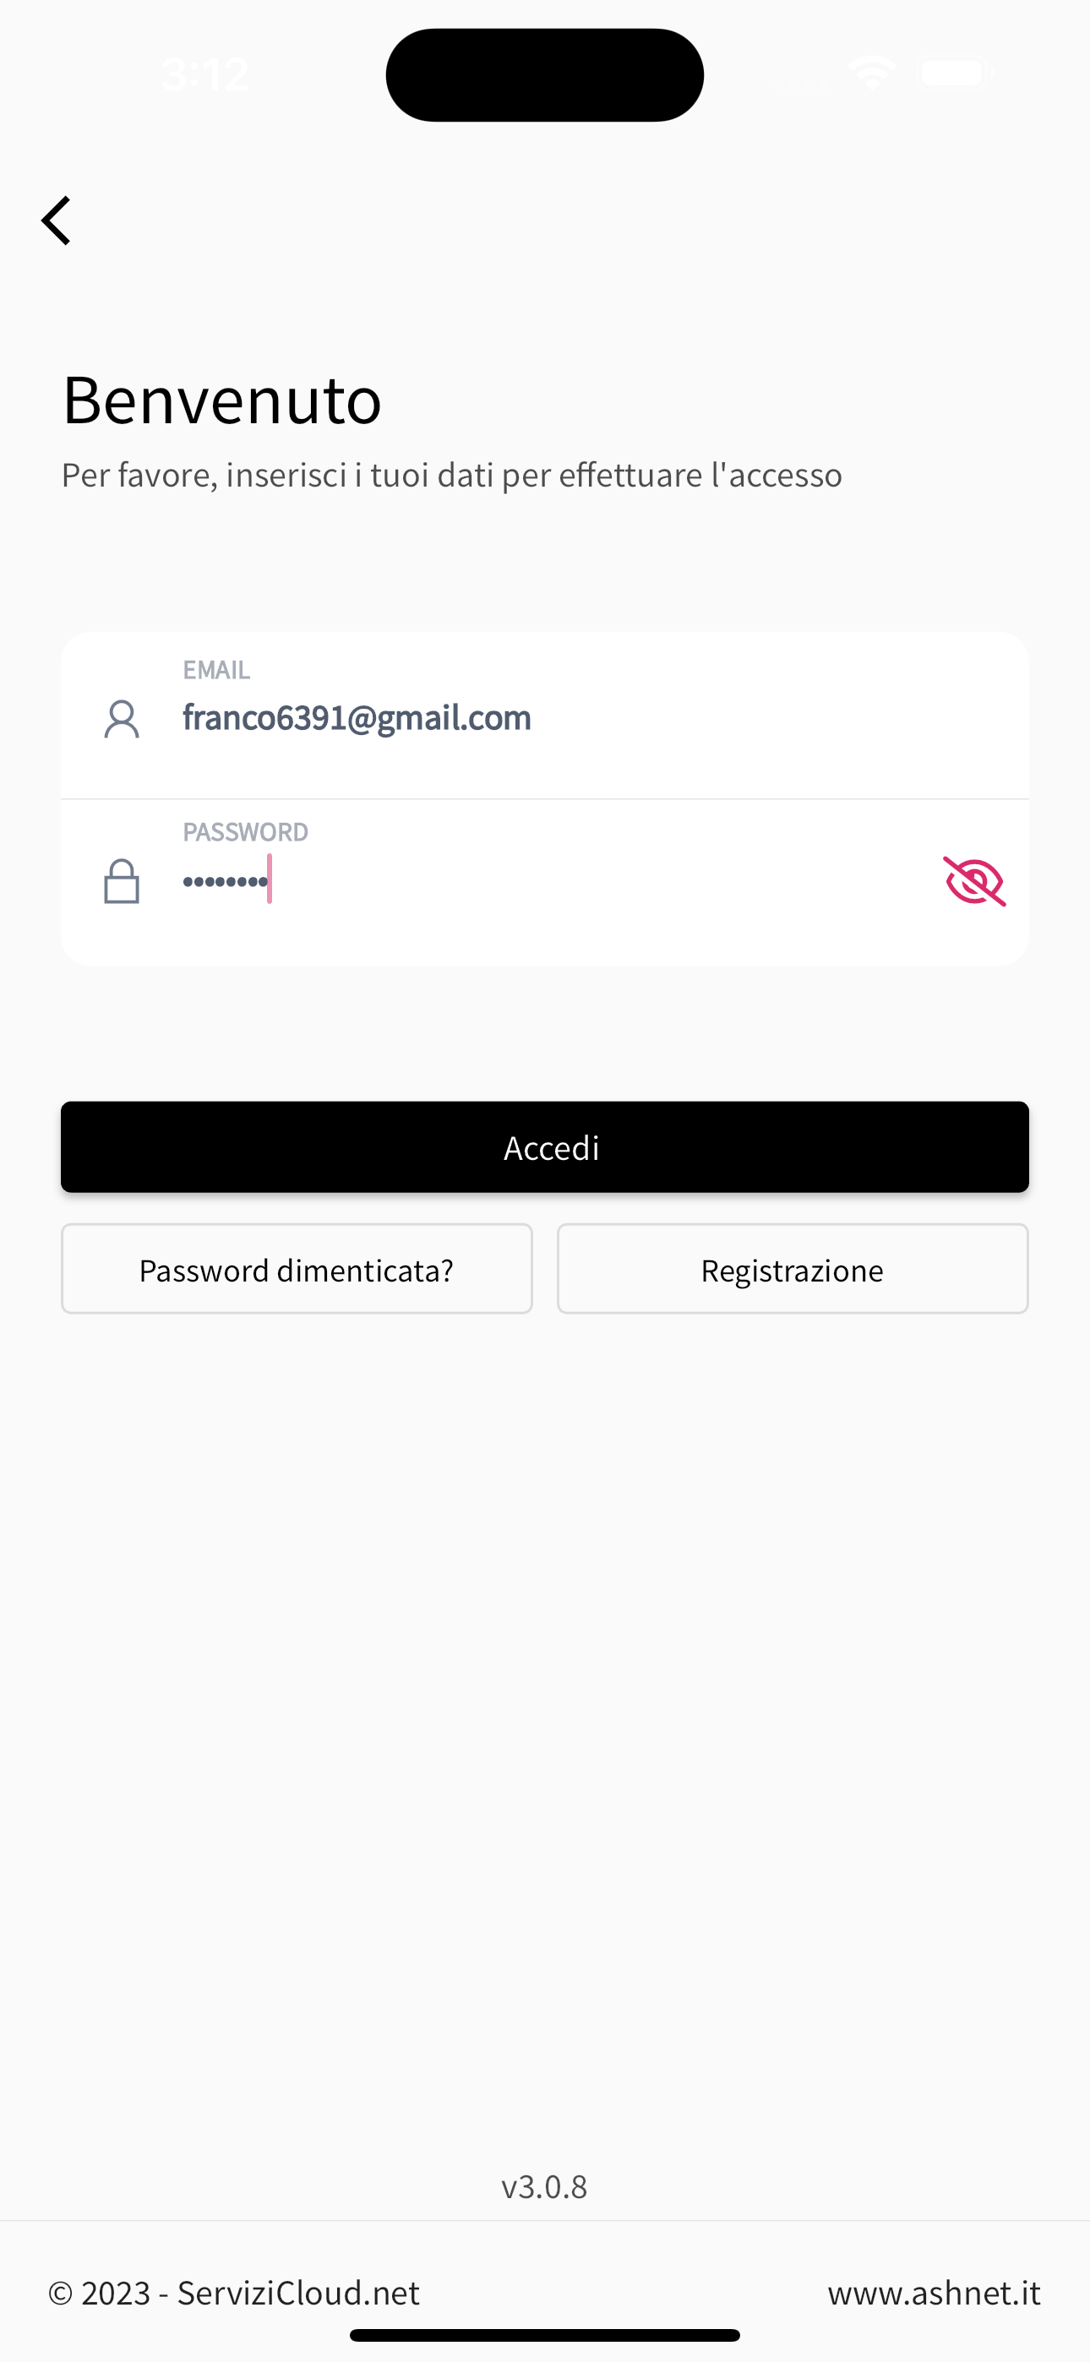The width and height of the screenshot is (1090, 2362).
Task: Click the padlock icon beside password
Action: coord(121,881)
